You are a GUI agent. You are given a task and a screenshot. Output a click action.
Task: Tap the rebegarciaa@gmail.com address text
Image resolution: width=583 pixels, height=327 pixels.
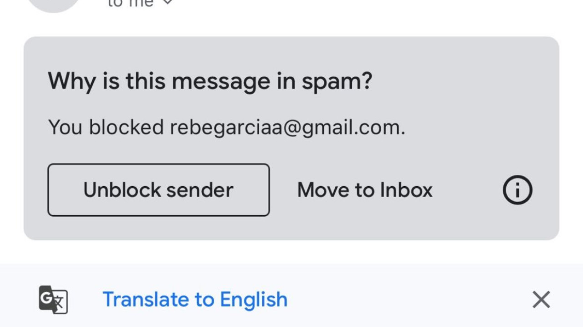[287, 128]
